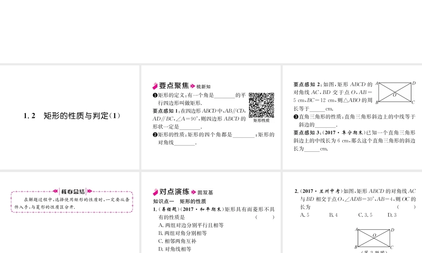Select the text 梳新知
This screenshot has width=422, height=253.
(x=203, y=86)
